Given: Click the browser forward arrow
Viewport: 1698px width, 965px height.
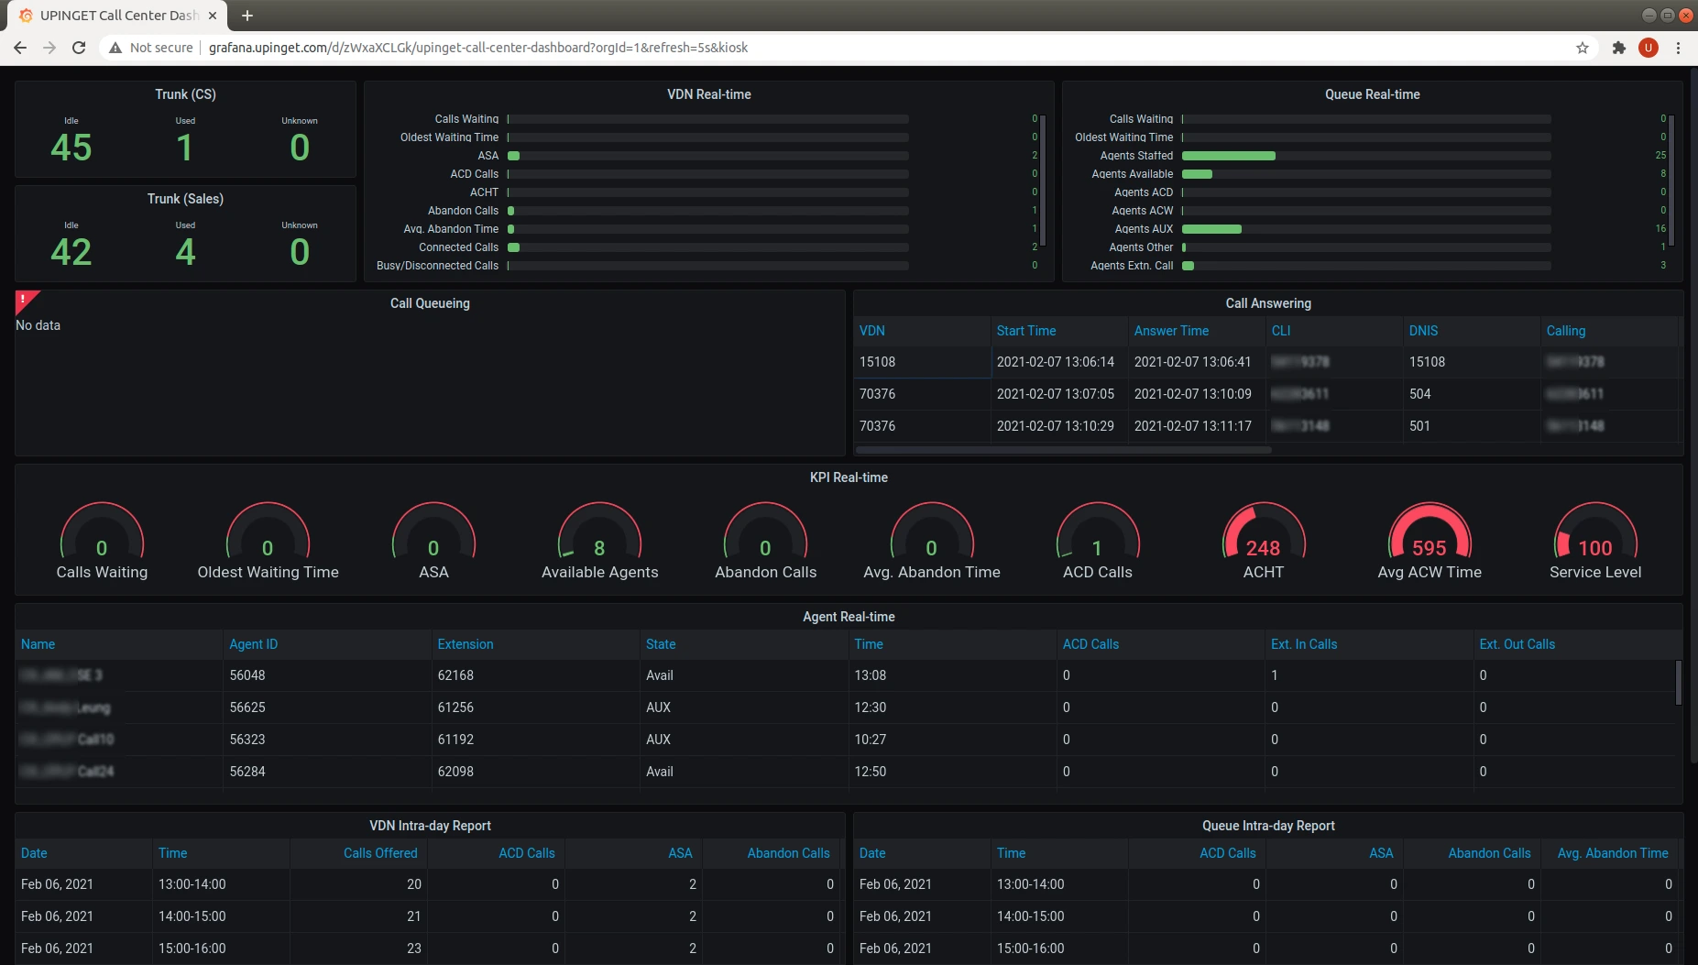Looking at the screenshot, I should (x=49, y=48).
